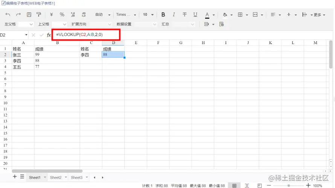The image size is (335, 188).
Task: Click the horizontal scrollbar thumb
Action: point(47,171)
